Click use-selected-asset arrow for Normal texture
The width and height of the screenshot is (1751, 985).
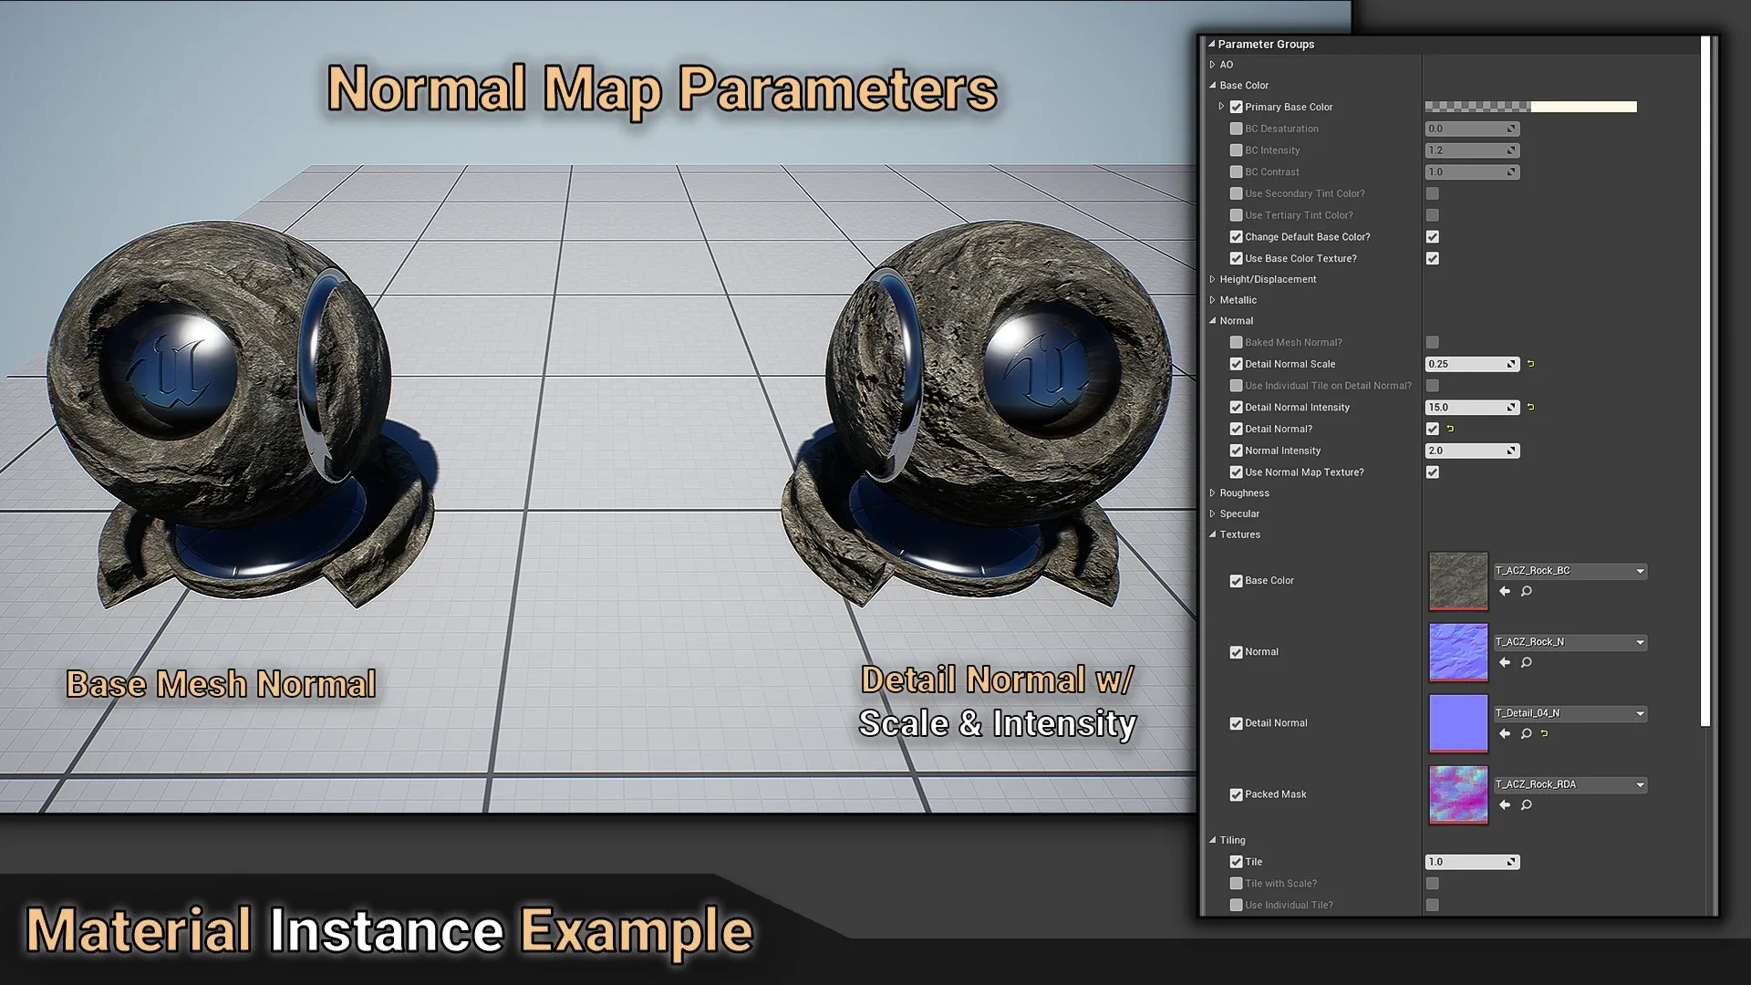1505,663
